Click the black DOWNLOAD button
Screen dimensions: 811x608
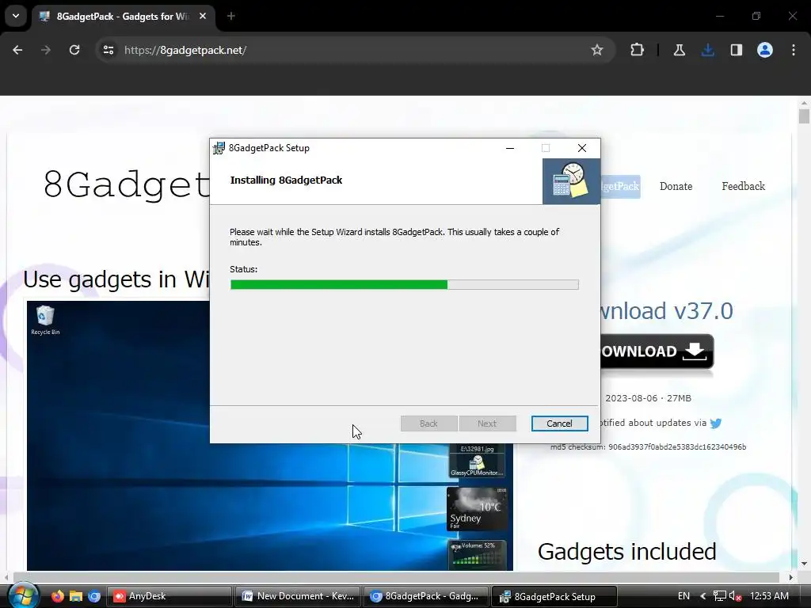pyautogui.click(x=657, y=351)
